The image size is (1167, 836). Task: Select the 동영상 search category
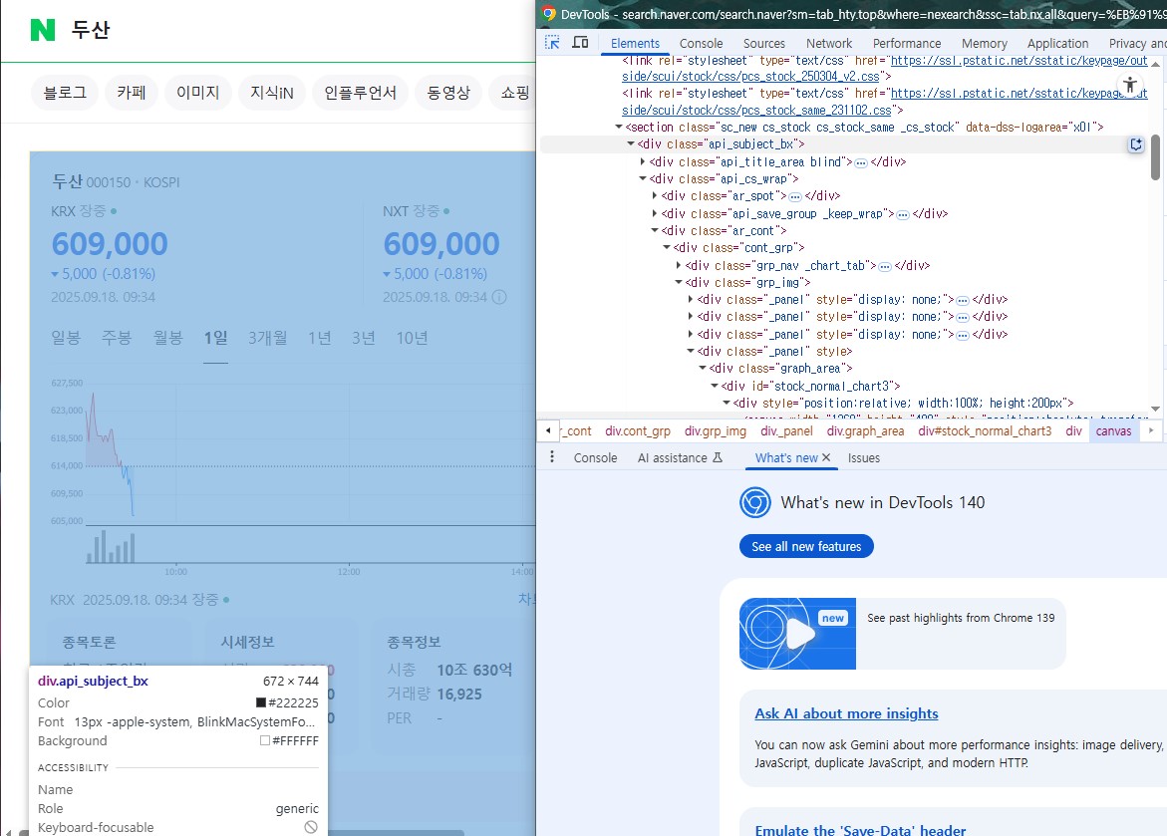click(448, 93)
